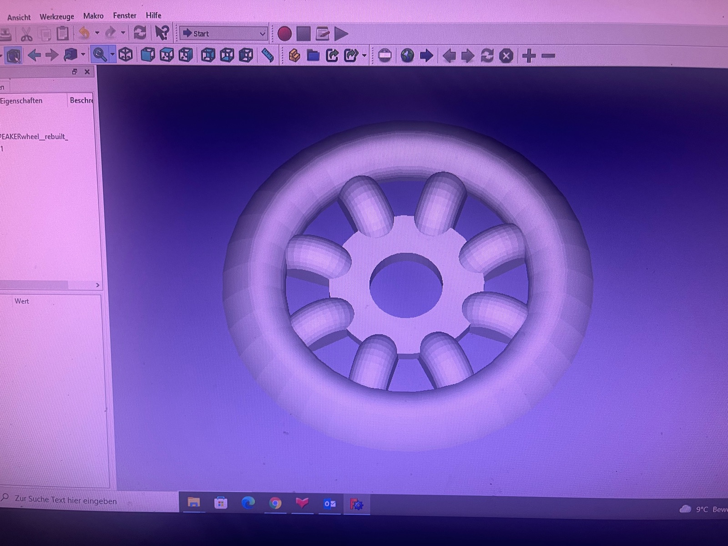
Task: Open the macro editor notepad icon
Action: (323, 34)
